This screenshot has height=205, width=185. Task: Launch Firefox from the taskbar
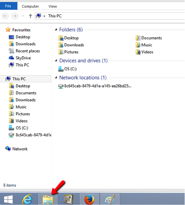(x=89, y=199)
